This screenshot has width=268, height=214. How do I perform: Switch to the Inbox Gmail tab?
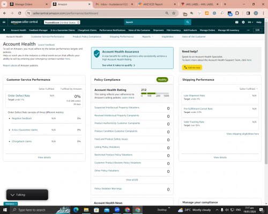114,4
